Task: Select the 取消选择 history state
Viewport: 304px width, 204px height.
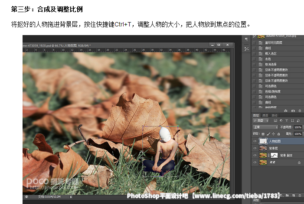Action: (278, 65)
